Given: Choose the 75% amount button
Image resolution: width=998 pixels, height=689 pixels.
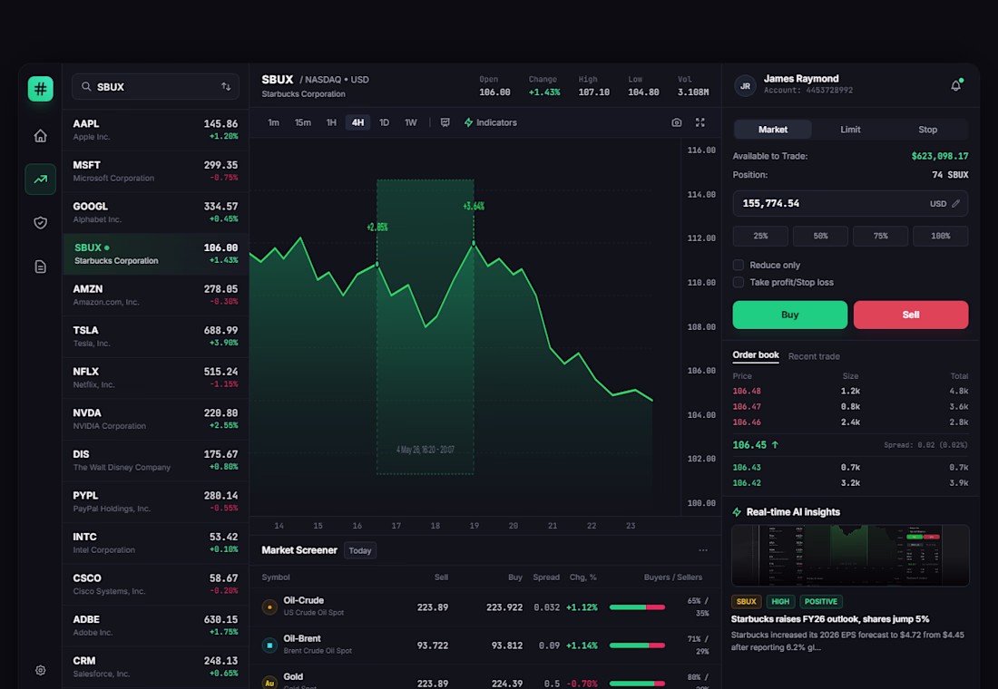Looking at the screenshot, I should coord(880,236).
